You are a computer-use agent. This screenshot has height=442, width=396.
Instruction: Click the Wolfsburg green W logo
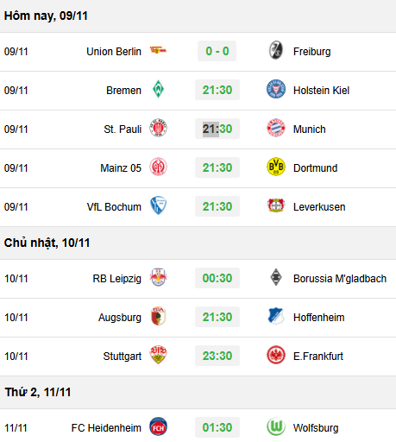pyautogui.click(x=276, y=426)
